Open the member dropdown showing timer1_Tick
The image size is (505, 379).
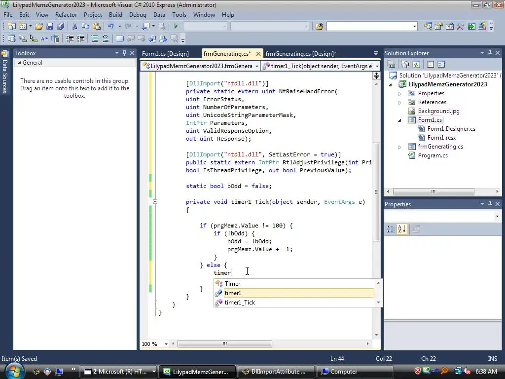[377, 67]
